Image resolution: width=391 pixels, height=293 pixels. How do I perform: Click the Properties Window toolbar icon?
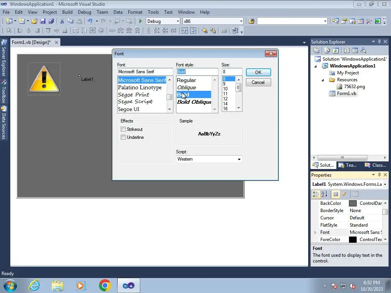tap(344, 21)
